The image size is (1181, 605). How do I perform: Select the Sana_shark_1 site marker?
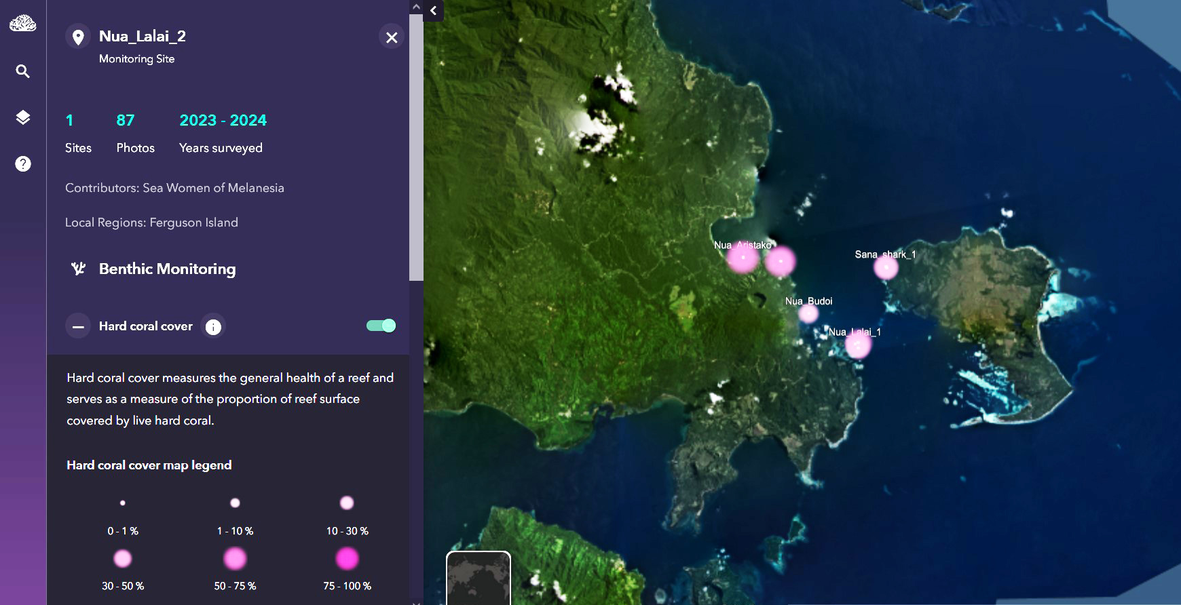[x=886, y=267]
